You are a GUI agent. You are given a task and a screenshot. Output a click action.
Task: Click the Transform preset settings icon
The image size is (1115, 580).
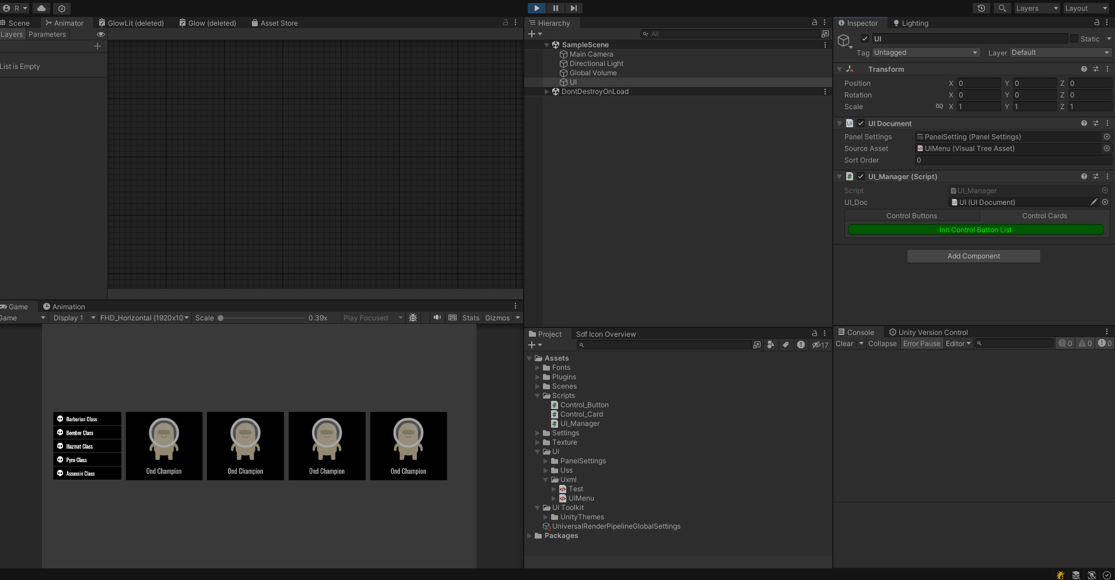(x=1095, y=69)
